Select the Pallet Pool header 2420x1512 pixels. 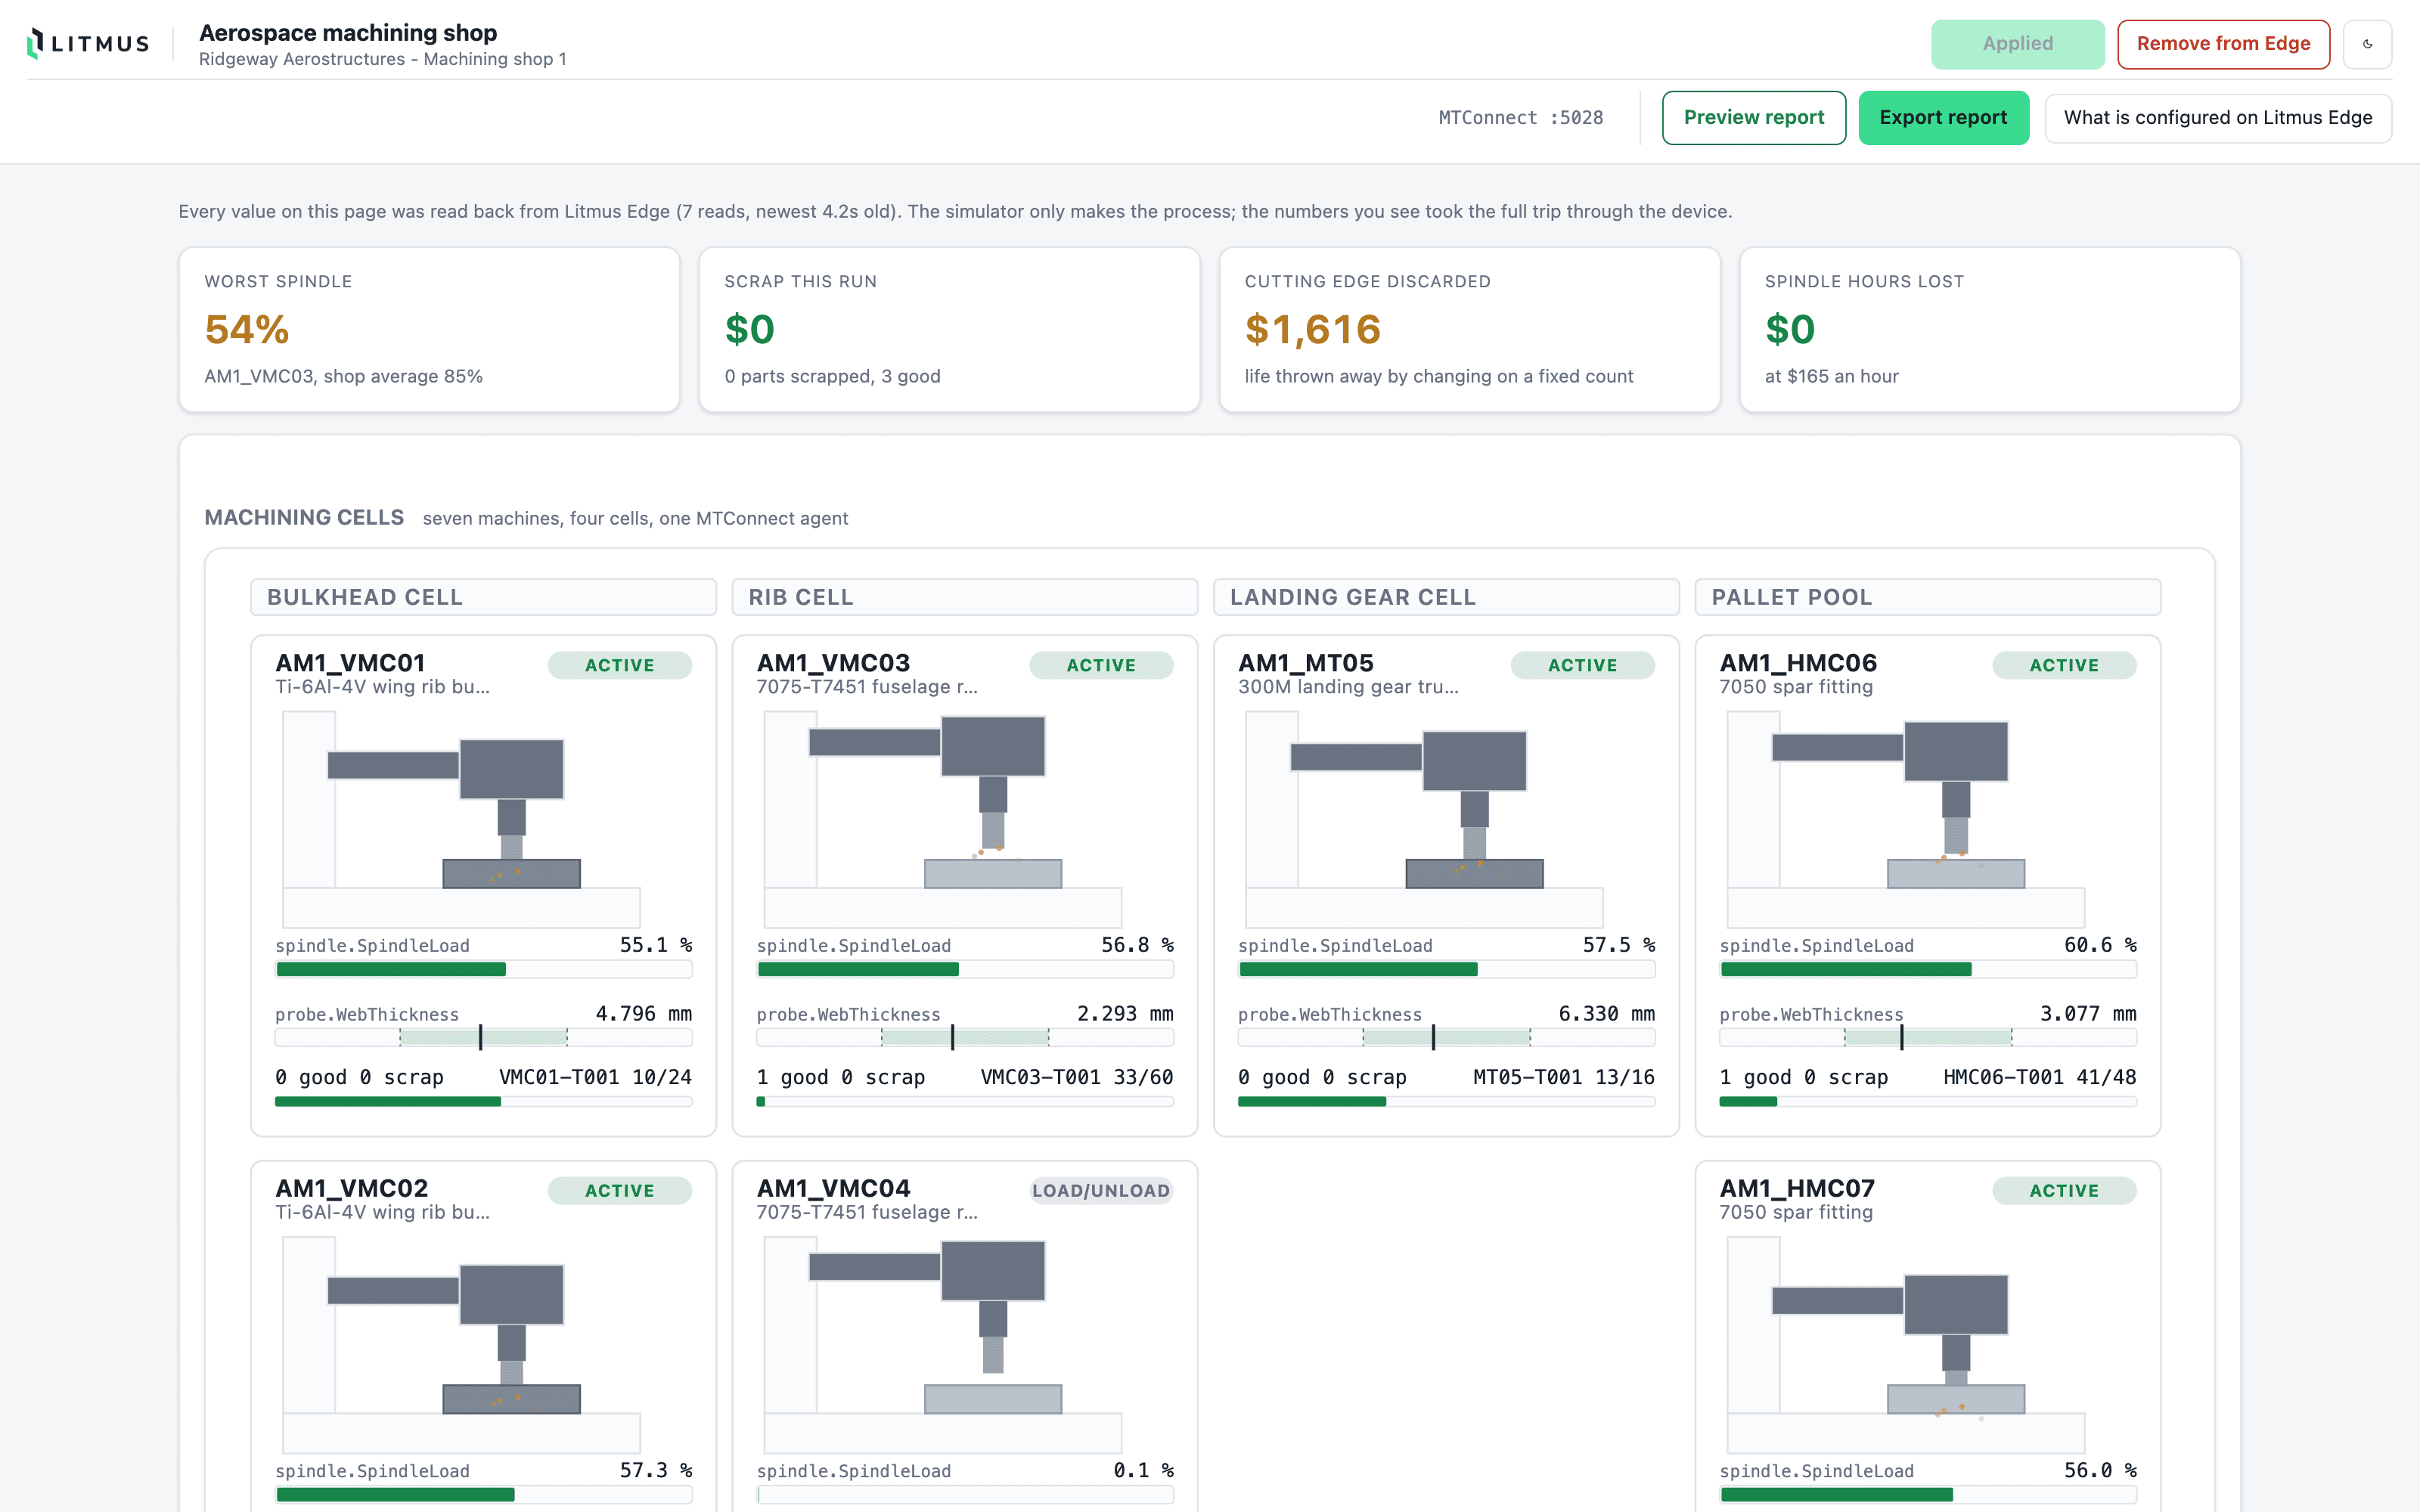pyautogui.click(x=1928, y=597)
